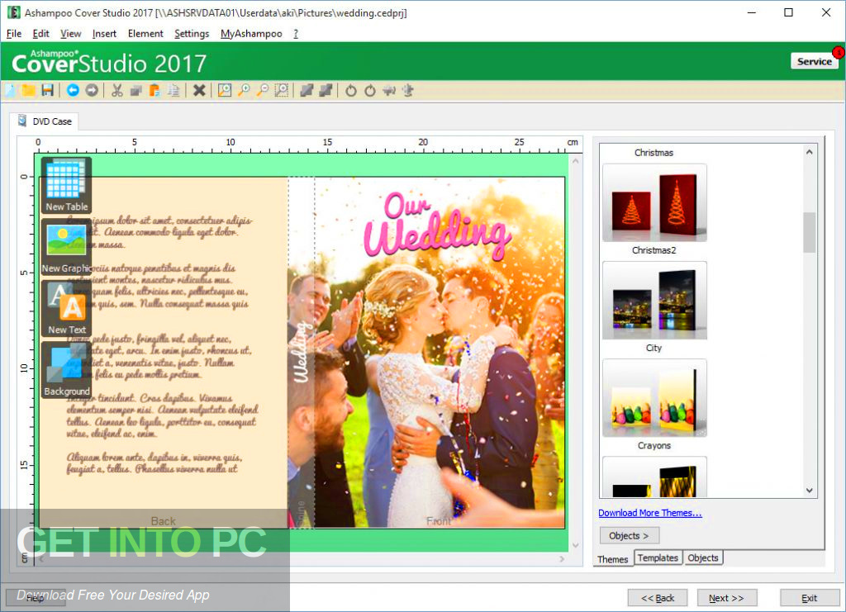Click the zoom-to-fit icon
Screen dimensions: 846x612
click(x=225, y=91)
